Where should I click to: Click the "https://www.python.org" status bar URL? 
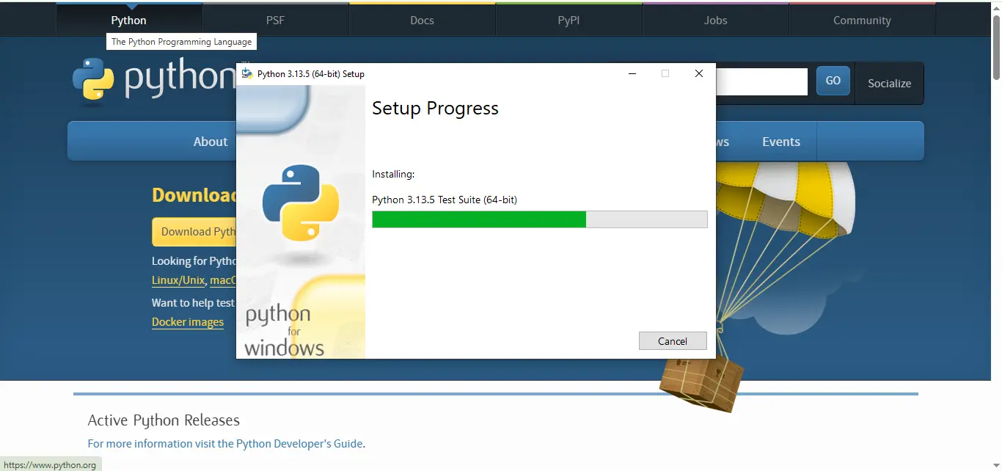point(50,465)
